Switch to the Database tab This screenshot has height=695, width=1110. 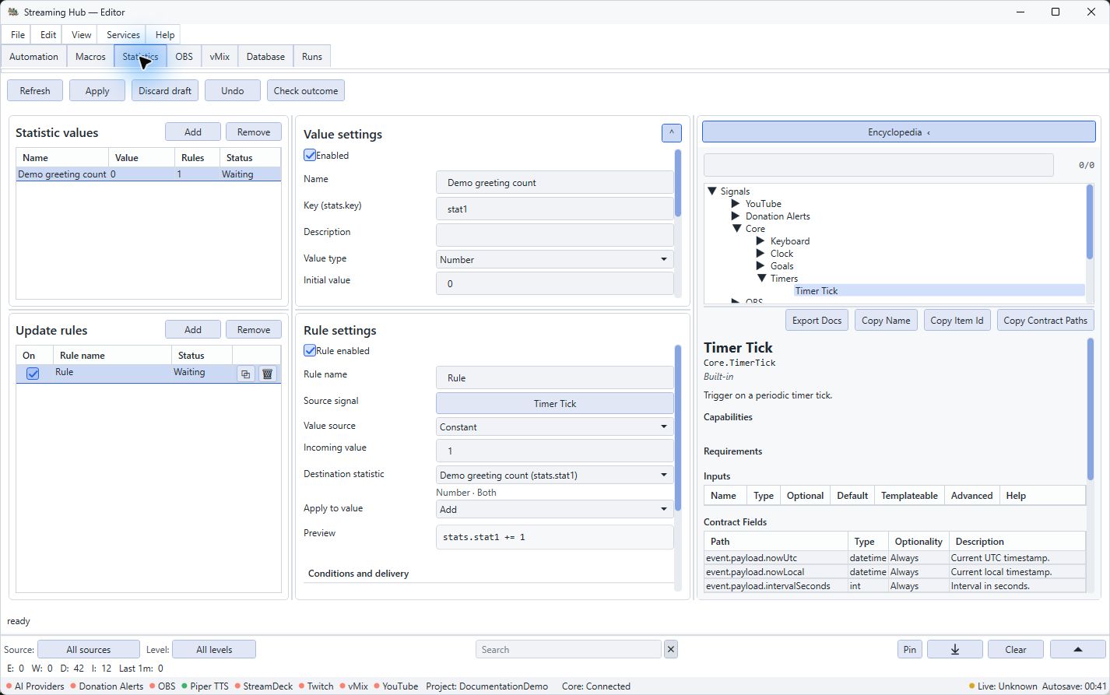(265, 57)
